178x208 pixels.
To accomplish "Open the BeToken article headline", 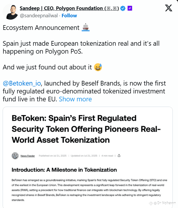I will coord(74,129).
